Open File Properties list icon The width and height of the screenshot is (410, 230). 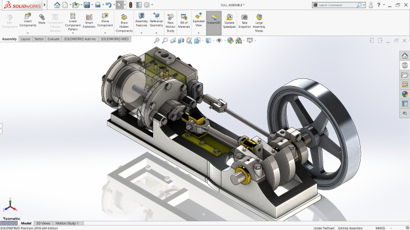click(139, 5)
